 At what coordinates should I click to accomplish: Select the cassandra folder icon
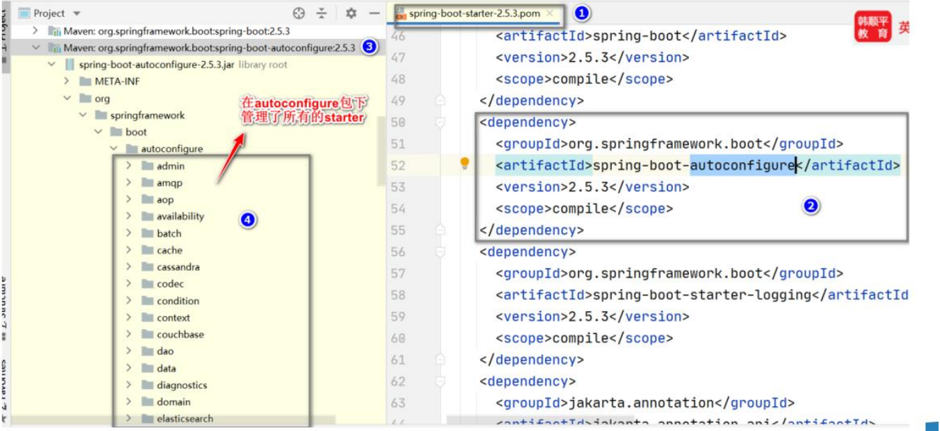coord(147,267)
